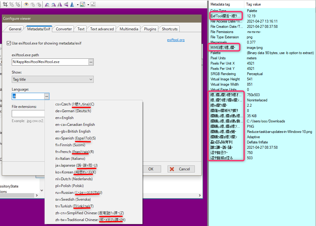Activate the red-eye removal eye icon
The height and width of the screenshot is (226, 316).
[26, 4]
